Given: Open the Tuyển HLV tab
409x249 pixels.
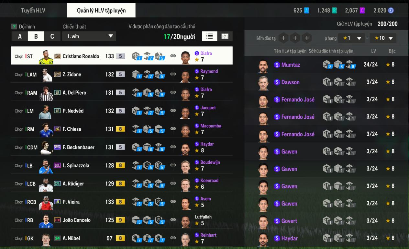Looking at the screenshot, I should pyautogui.click(x=33, y=10).
